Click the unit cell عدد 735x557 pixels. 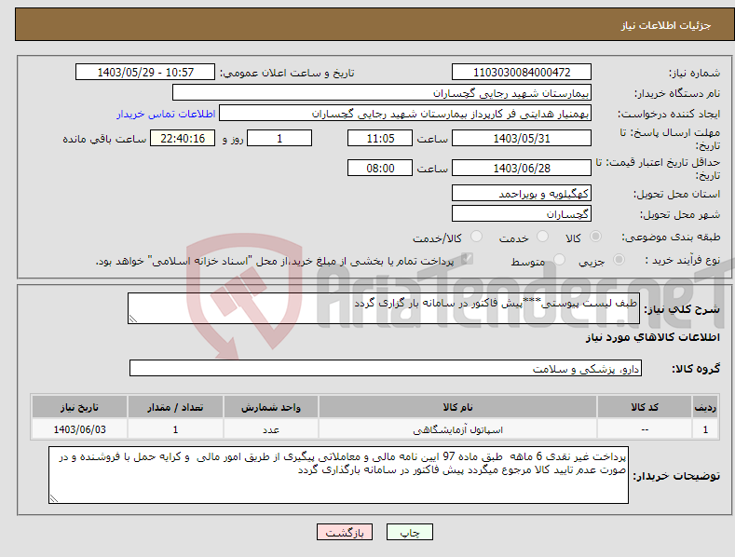pyautogui.click(x=271, y=429)
